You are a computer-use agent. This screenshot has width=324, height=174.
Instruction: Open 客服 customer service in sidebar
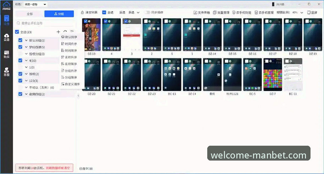pyautogui.click(x=6, y=72)
